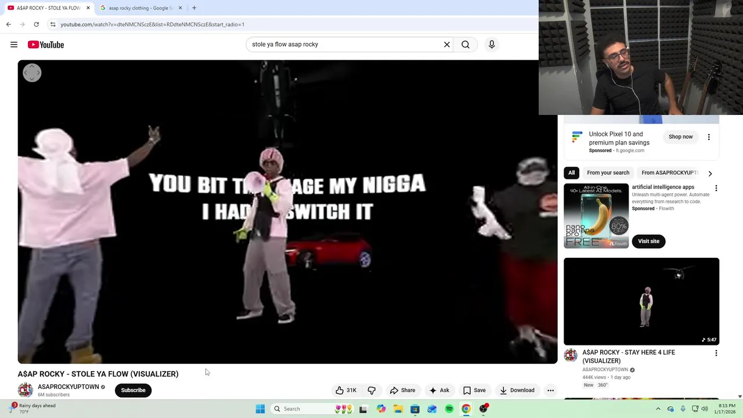The width and height of the screenshot is (743, 418).
Task: Like the video (31K thumbs up)
Action: click(346, 390)
